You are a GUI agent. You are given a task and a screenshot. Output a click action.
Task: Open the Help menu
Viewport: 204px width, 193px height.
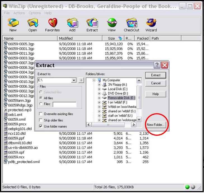48,13
